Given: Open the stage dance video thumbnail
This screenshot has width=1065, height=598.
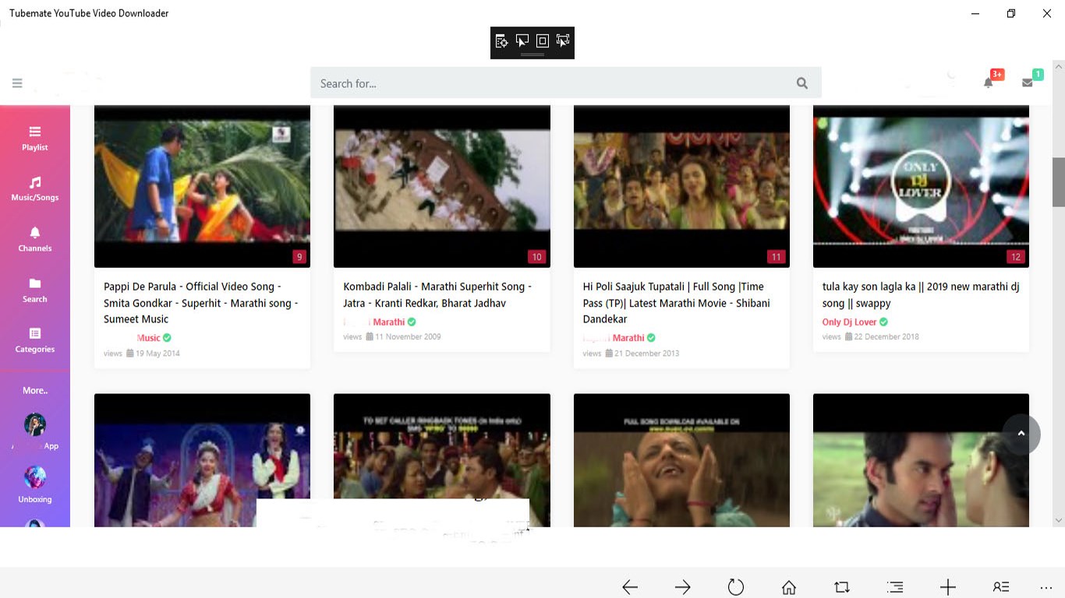Looking at the screenshot, I should point(202,460).
